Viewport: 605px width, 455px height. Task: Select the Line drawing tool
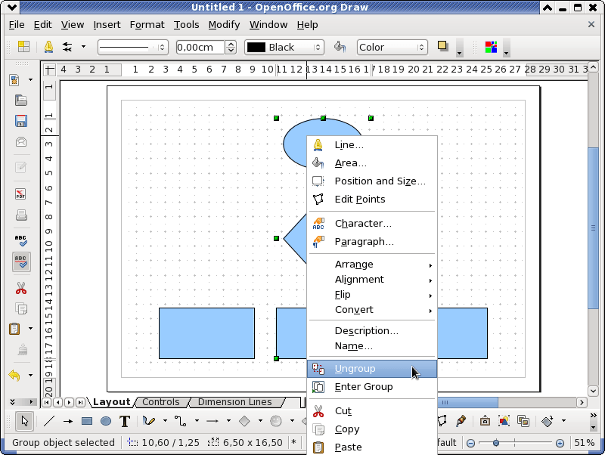49,421
